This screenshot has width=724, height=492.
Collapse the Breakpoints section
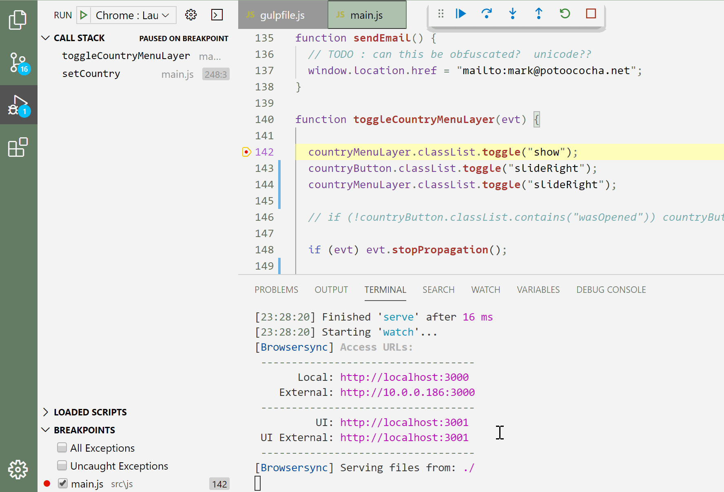tap(46, 430)
